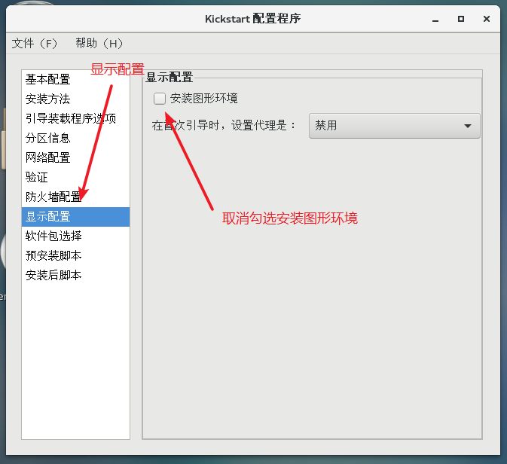Open the 文件 (F) menu

coord(35,44)
